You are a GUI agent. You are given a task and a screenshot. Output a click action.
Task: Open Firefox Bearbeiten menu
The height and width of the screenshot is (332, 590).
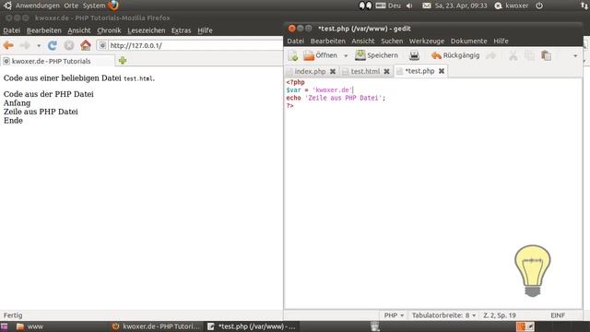point(43,30)
